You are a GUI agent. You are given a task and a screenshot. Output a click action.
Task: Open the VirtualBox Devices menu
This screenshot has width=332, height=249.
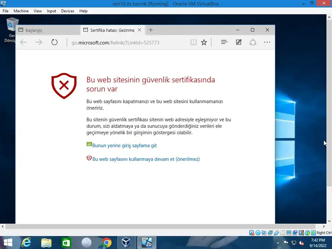pos(68,11)
